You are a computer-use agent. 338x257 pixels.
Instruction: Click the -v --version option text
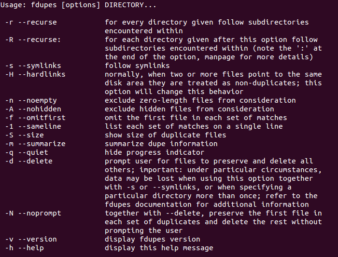tap(31, 239)
